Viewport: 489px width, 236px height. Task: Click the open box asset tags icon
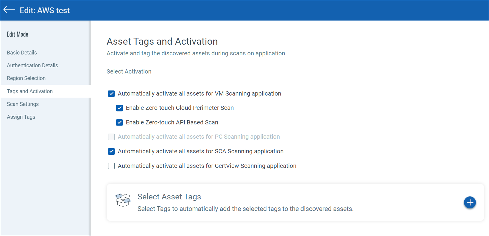click(123, 200)
